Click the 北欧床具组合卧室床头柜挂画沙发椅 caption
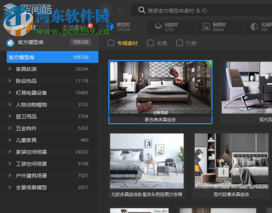Image resolution: width=272 pixels, height=213 pixels. pos(146,194)
